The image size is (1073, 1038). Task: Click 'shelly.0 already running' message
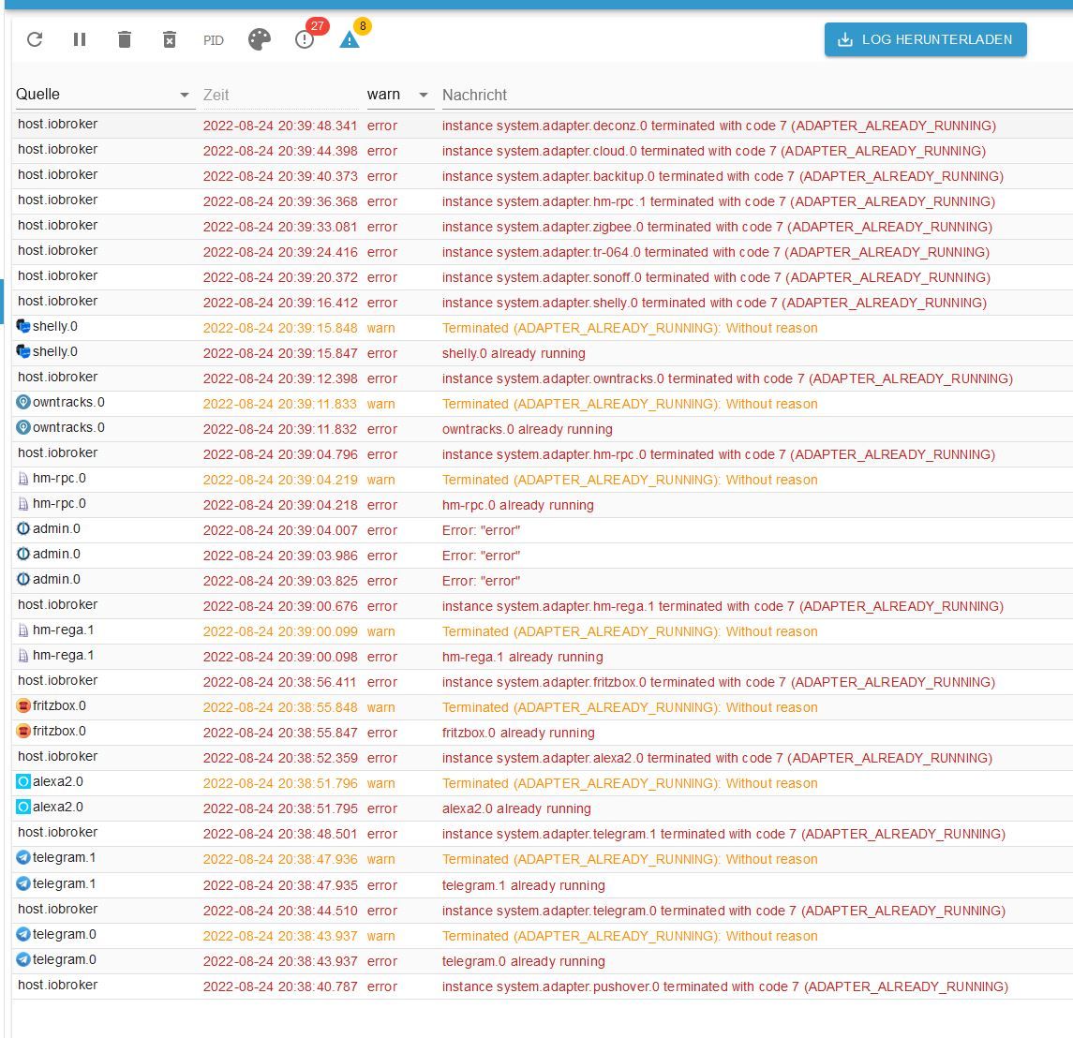pos(514,354)
